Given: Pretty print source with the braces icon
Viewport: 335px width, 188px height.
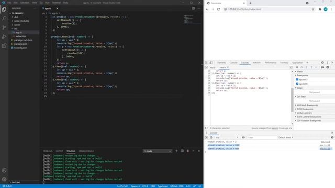Looking at the screenshot, I should point(206,128).
